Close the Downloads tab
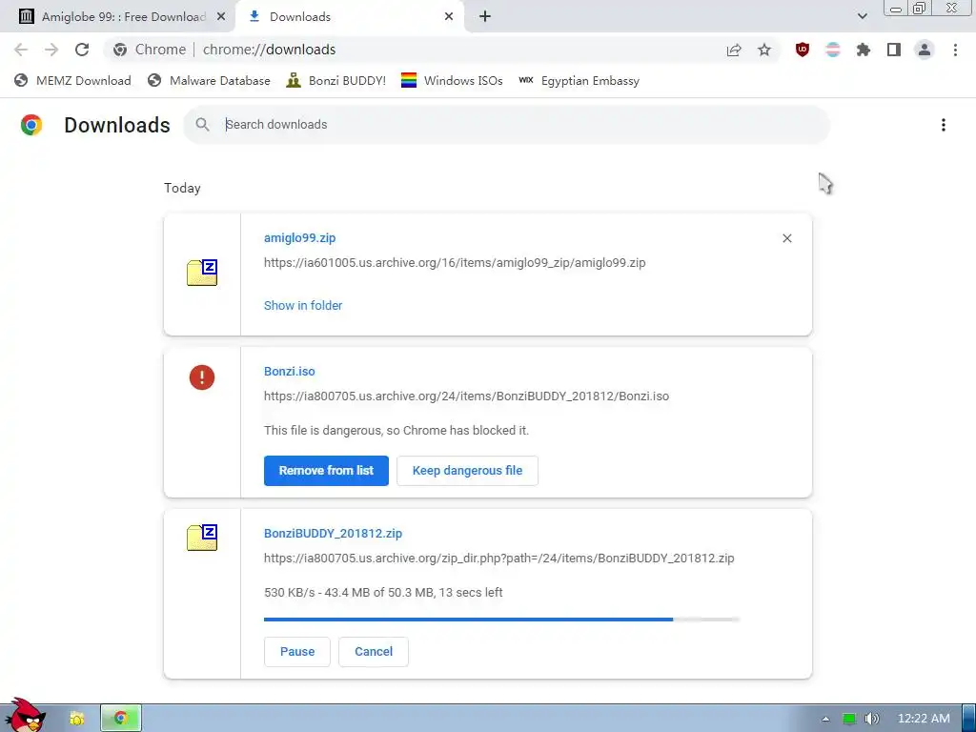 click(x=449, y=17)
